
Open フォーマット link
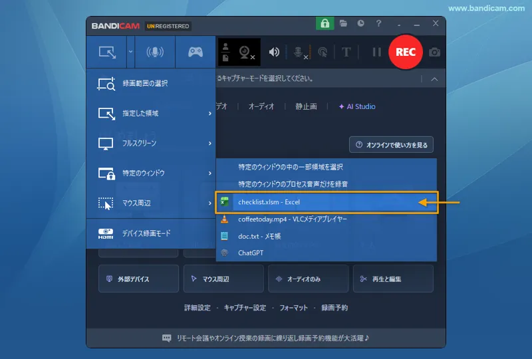(x=293, y=308)
